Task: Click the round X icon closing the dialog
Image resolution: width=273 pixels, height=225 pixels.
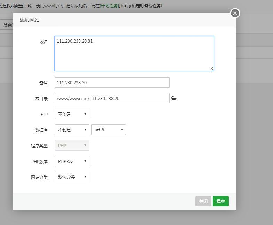Action: tap(235, 13)
